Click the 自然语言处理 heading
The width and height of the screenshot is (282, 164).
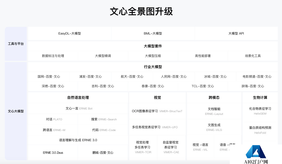(78, 98)
